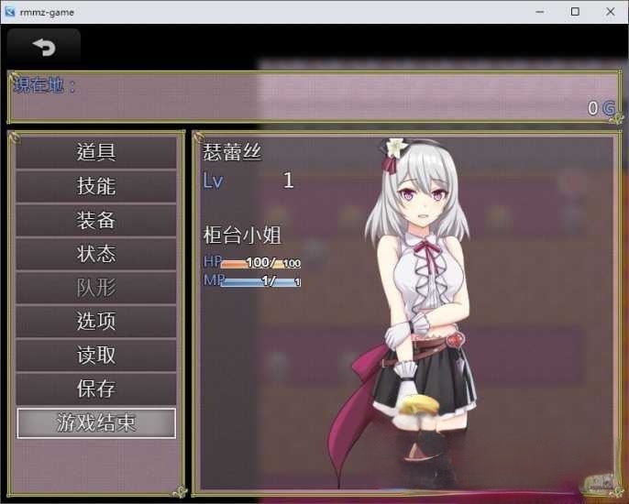This screenshot has width=629, height=504.
Task: Select the greyed-out 队形 formation entry
Action: point(96,288)
